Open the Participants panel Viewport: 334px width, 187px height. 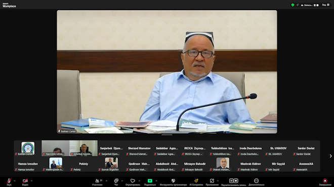(x=97, y=181)
